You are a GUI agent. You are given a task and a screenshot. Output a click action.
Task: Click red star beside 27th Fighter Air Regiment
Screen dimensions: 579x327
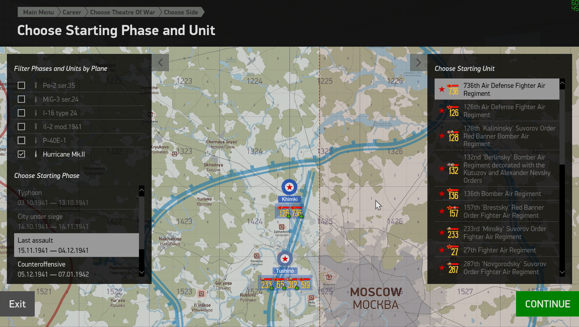[x=442, y=250]
